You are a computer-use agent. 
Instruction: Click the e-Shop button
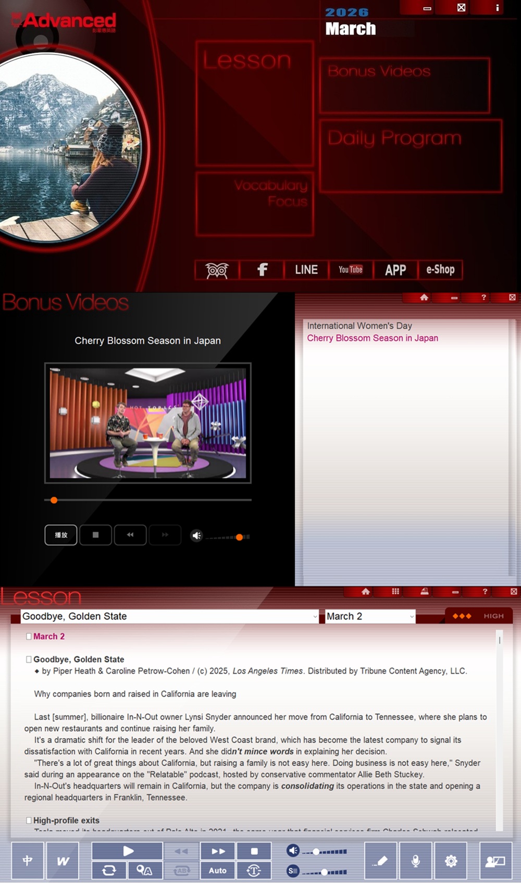[x=440, y=270]
